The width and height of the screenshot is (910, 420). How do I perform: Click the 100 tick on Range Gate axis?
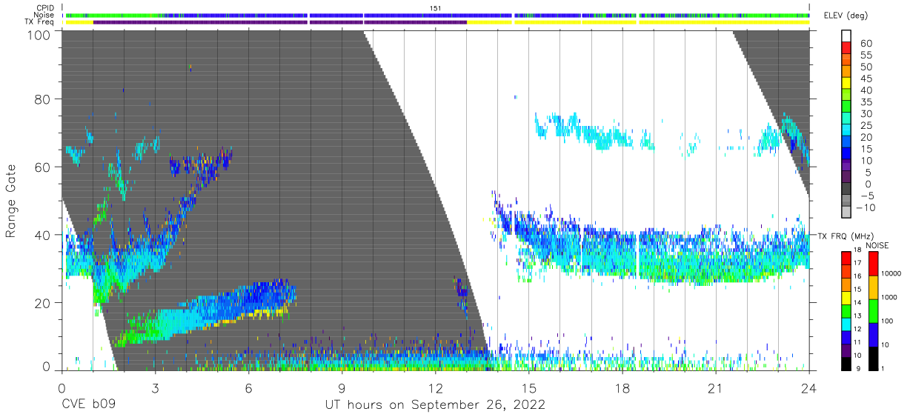coord(40,35)
